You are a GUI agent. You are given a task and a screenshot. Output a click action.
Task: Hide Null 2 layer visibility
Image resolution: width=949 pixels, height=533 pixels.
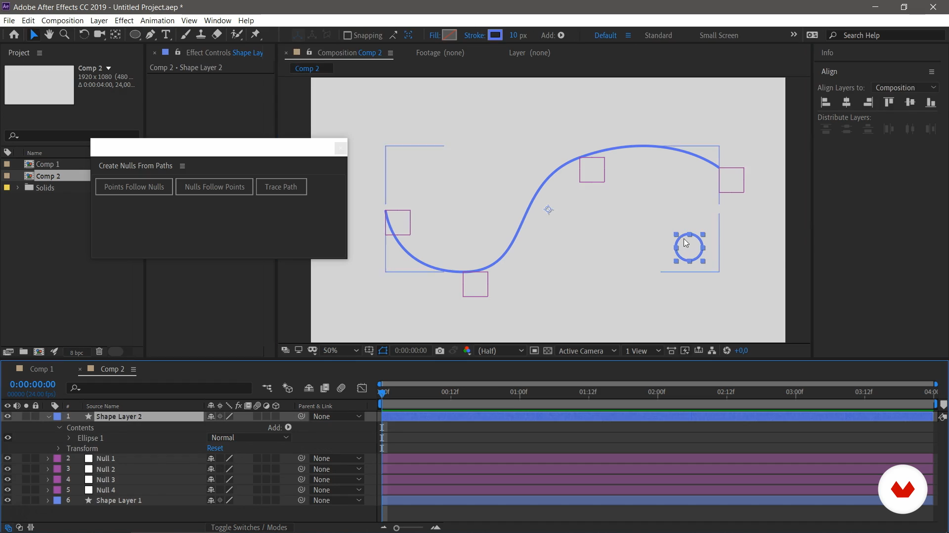point(7,469)
